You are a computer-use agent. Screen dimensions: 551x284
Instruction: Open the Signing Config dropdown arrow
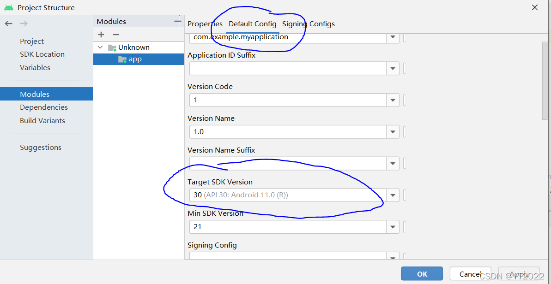coord(393,256)
